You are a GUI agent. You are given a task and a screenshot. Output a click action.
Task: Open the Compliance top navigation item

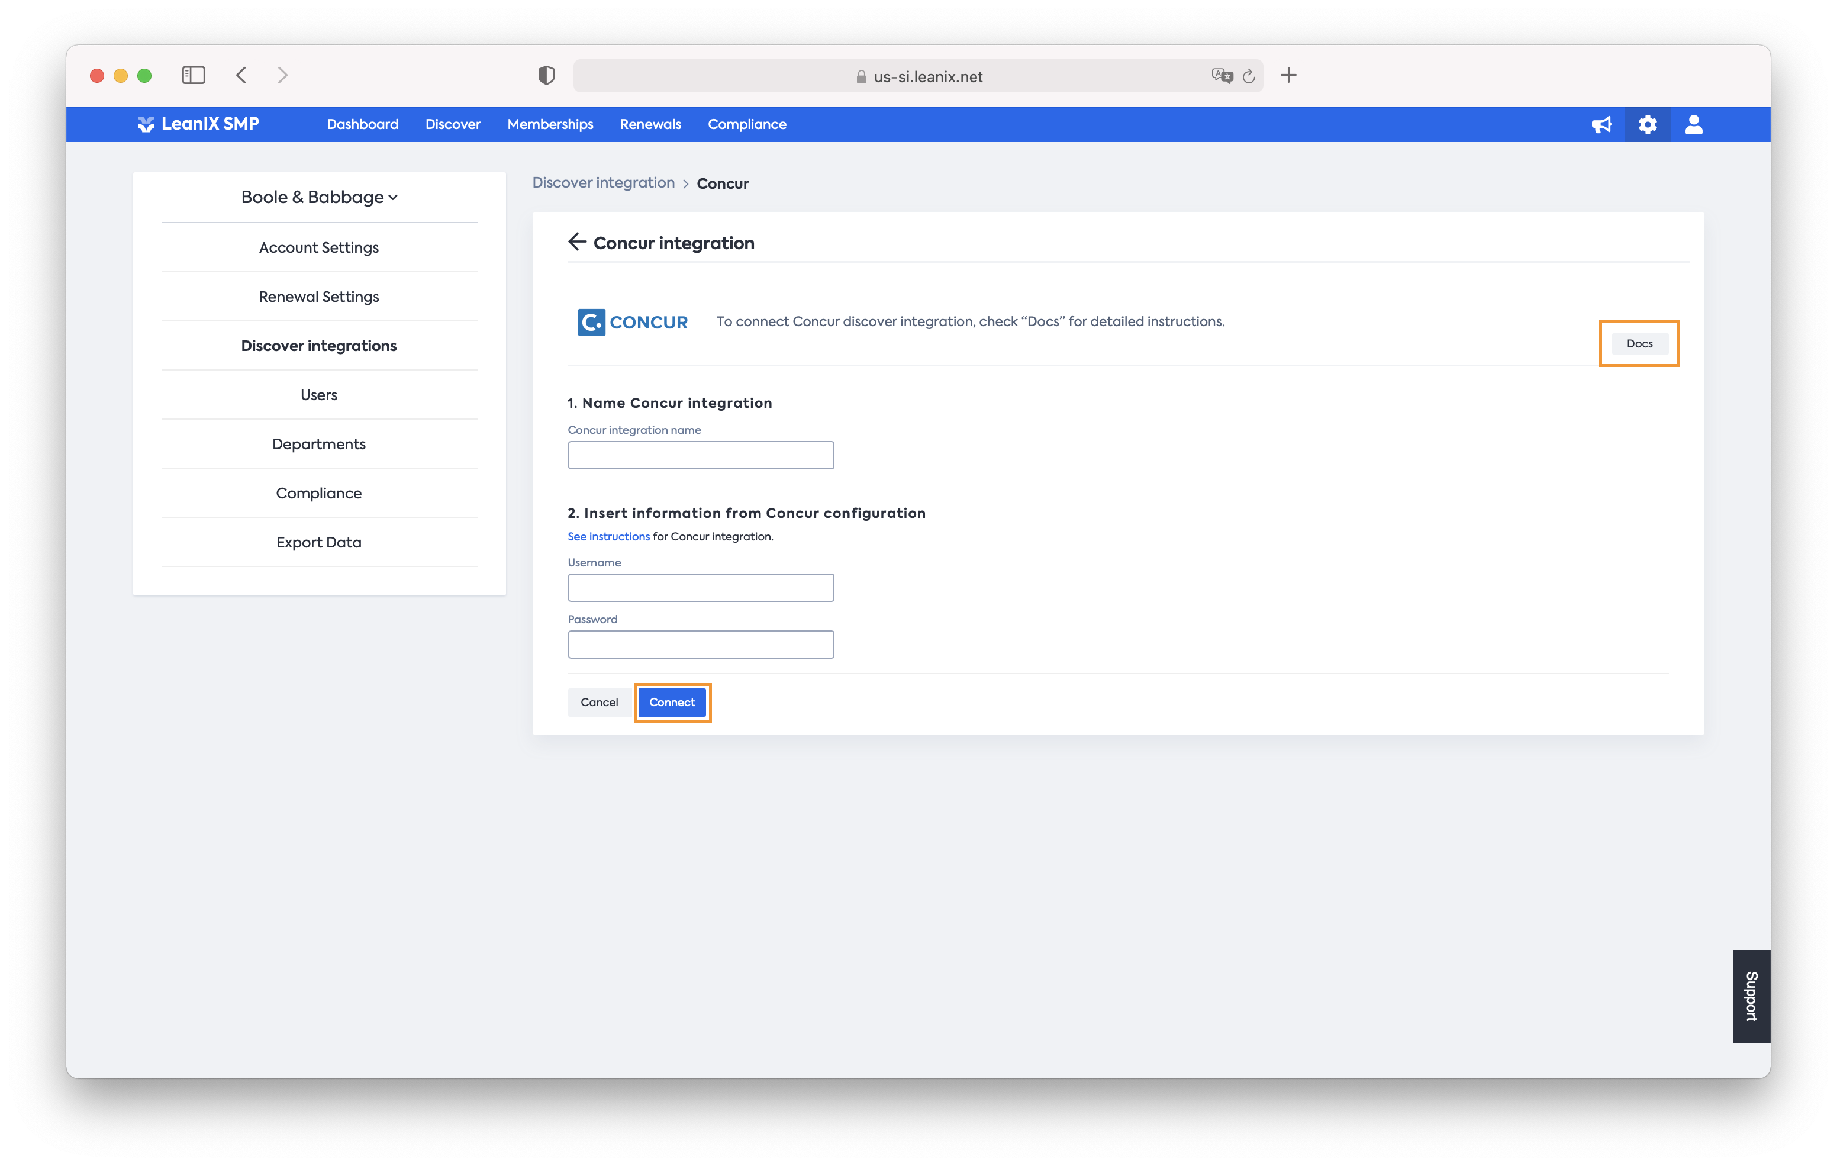click(x=747, y=124)
